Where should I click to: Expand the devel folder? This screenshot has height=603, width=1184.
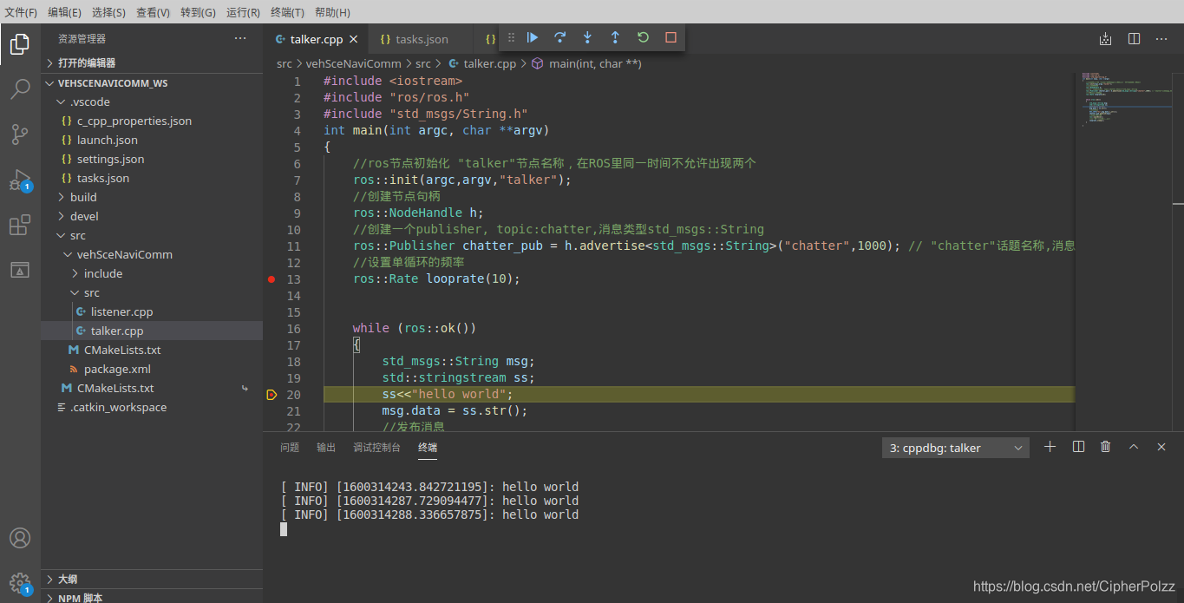(x=152, y=217)
